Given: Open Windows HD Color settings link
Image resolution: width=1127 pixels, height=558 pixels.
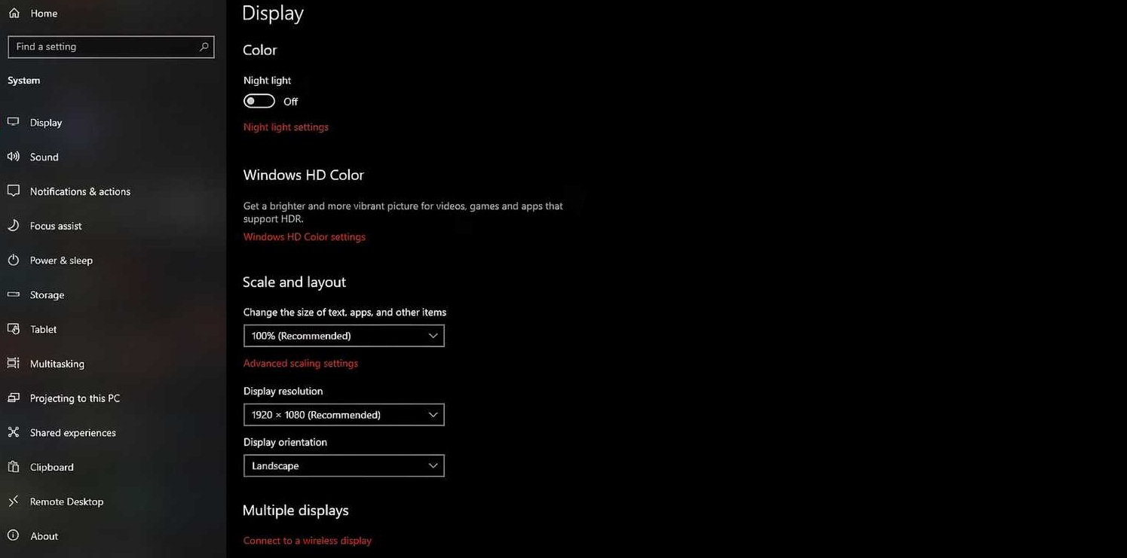Looking at the screenshot, I should click(305, 236).
